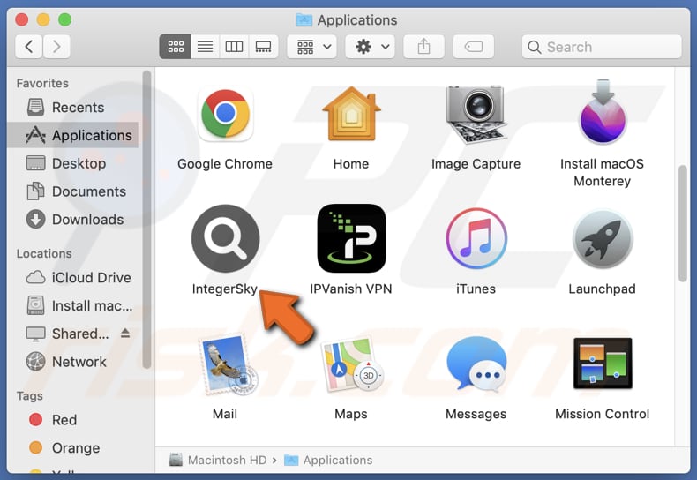Click the Home label text

coord(351,164)
